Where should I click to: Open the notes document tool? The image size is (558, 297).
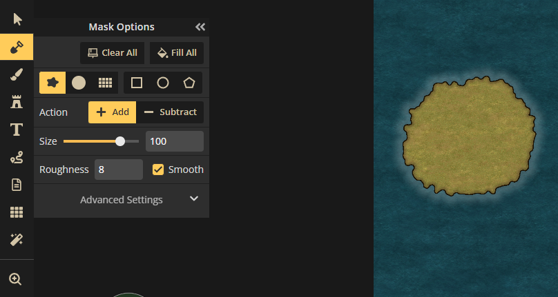point(17,185)
